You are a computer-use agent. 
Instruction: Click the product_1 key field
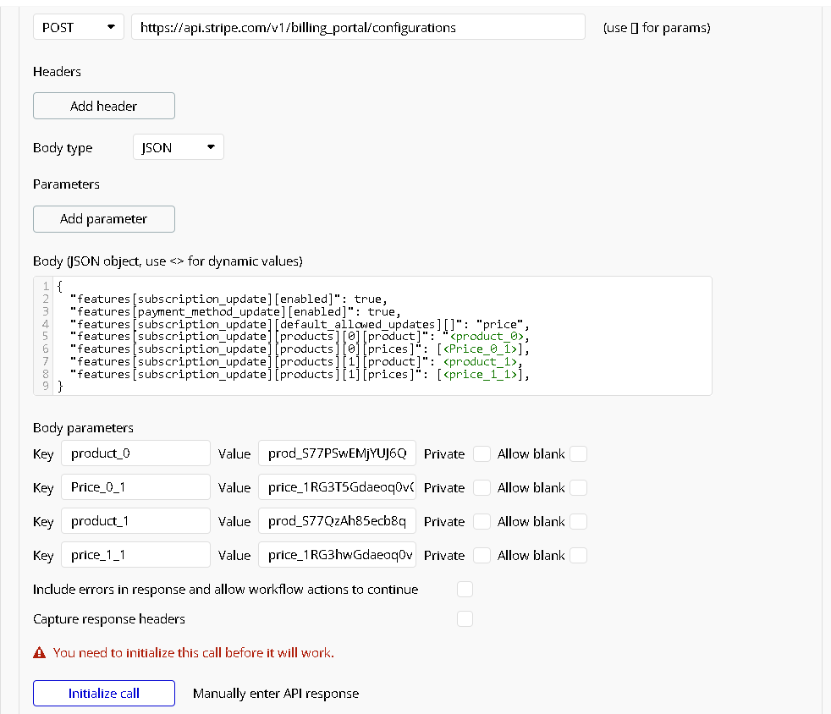pyautogui.click(x=135, y=521)
